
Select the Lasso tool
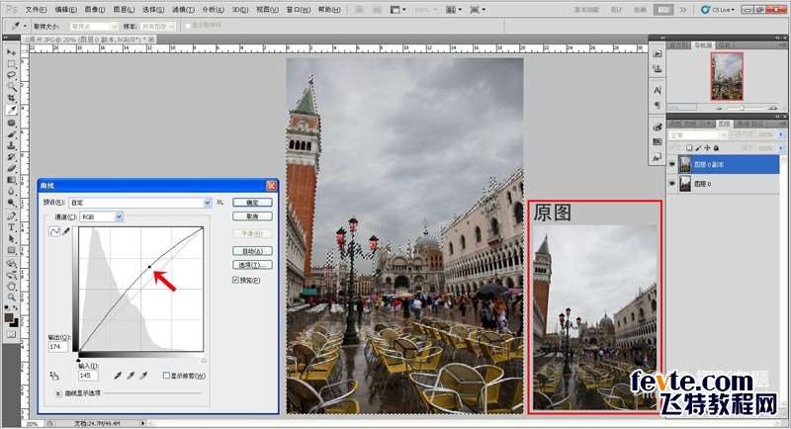pos(11,75)
